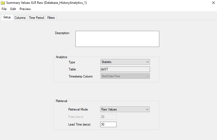Screen dimensions: 217x140
Task: Click the Retrieval group label
Action: (x=62, y=101)
